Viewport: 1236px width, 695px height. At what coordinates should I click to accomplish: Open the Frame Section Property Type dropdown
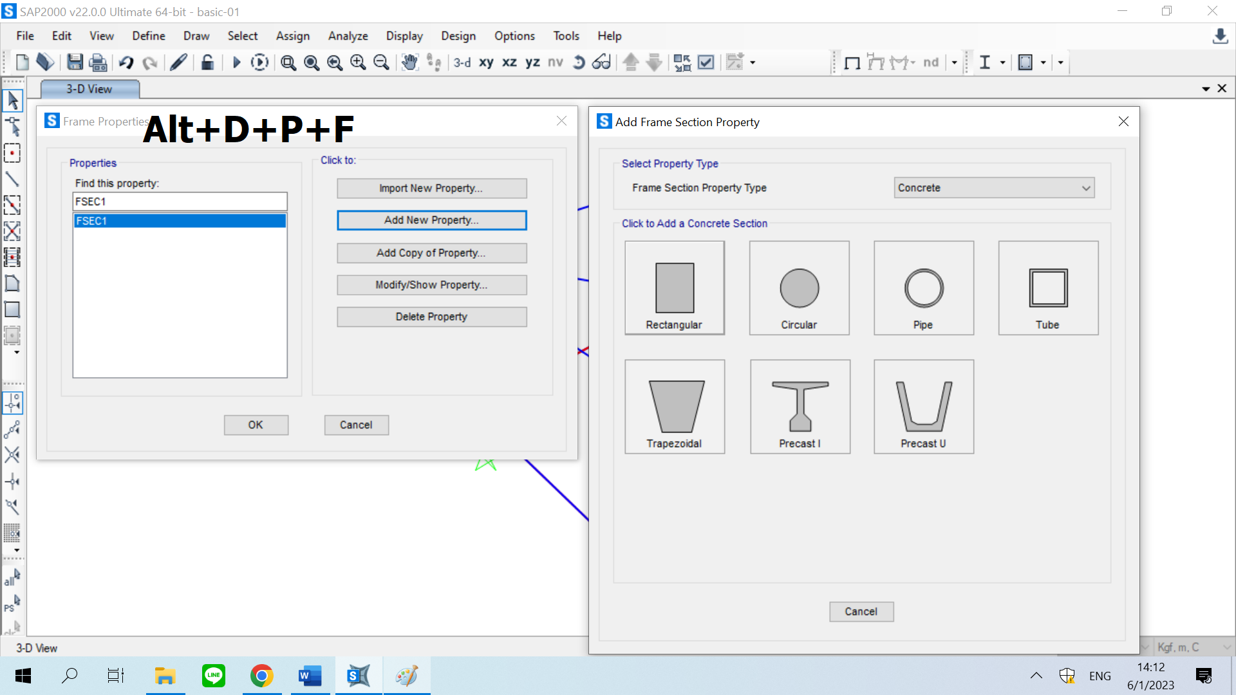click(993, 188)
